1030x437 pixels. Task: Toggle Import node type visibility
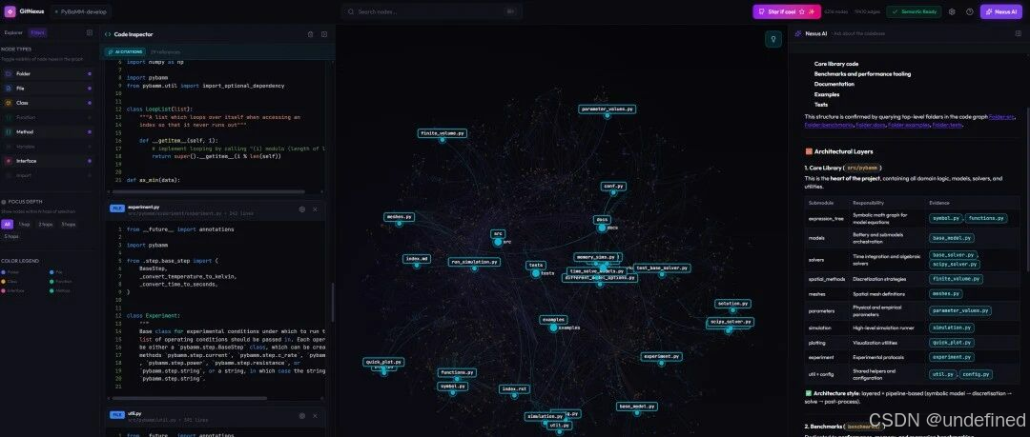[x=47, y=175]
